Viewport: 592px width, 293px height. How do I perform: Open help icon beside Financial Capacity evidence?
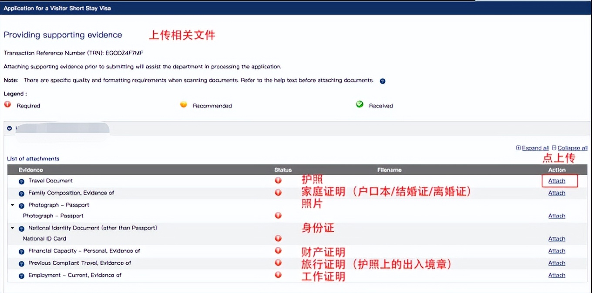[x=21, y=252]
